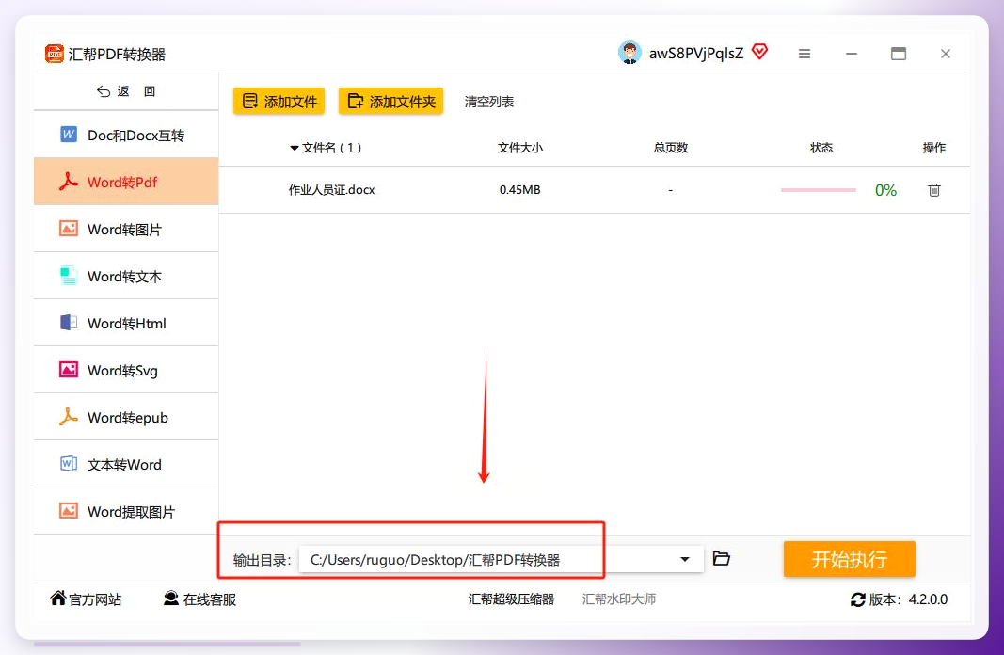Click the Word转Pdf red PDF icon
The height and width of the screenshot is (655, 1004).
(69, 182)
